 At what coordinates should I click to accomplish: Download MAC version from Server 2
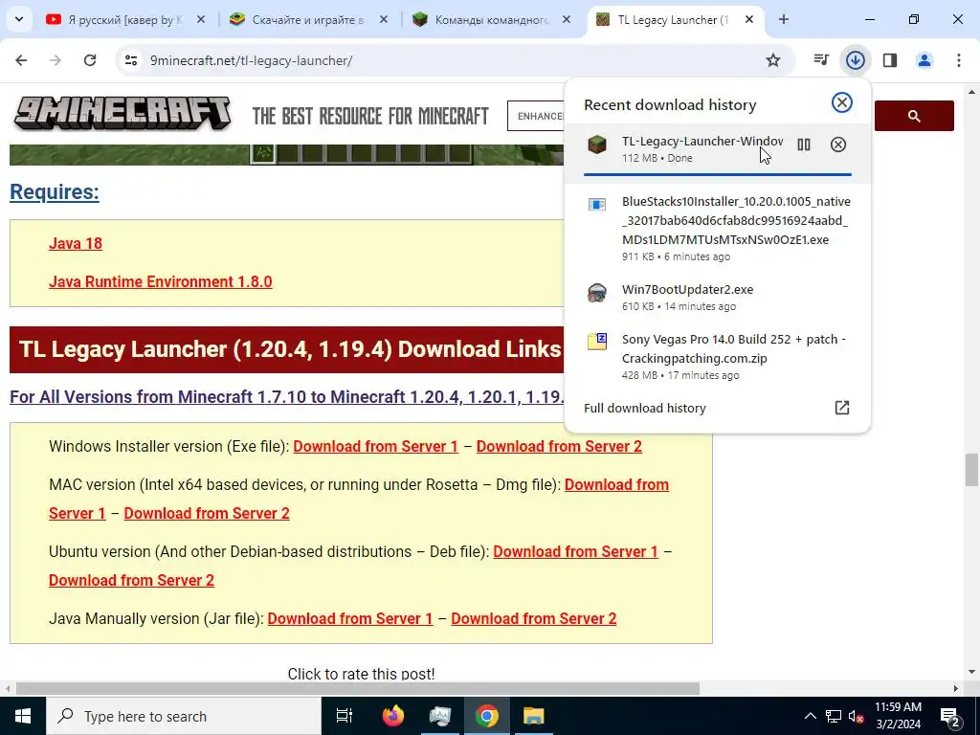tap(207, 514)
